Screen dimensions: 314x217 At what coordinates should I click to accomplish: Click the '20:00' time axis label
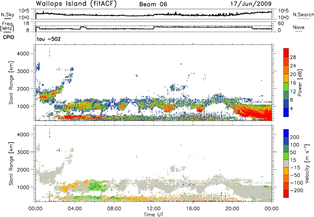(x=232, y=209)
